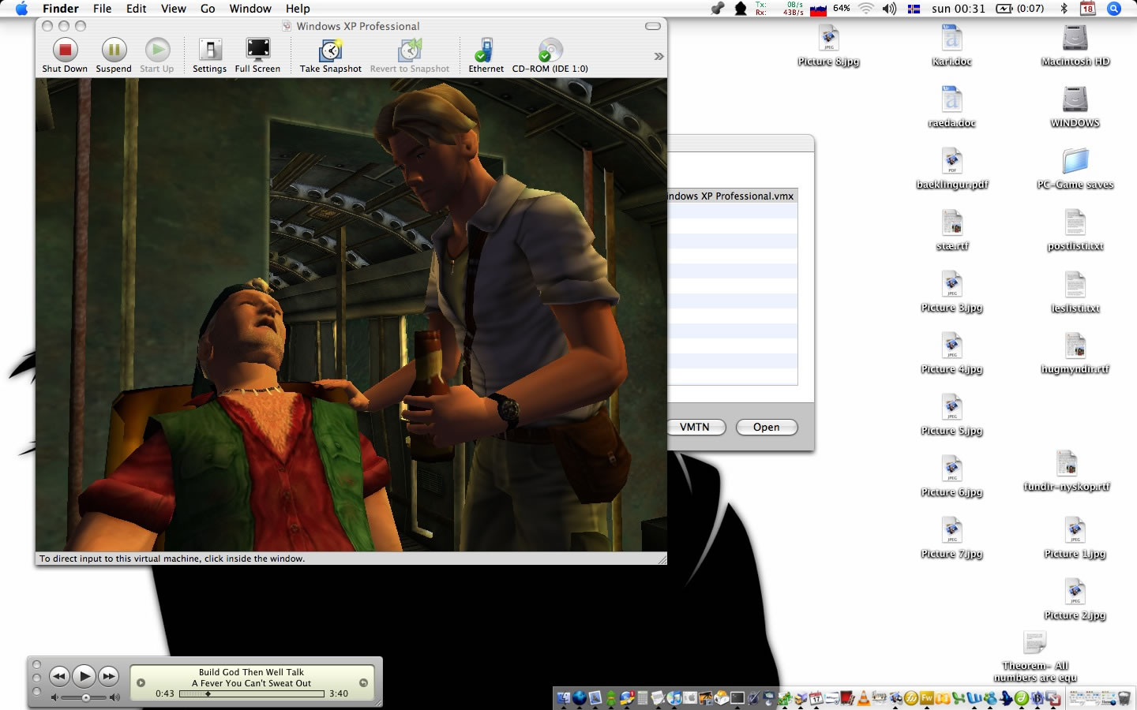
Task: Open iCal calendar icon in Dock
Action: tap(816, 697)
